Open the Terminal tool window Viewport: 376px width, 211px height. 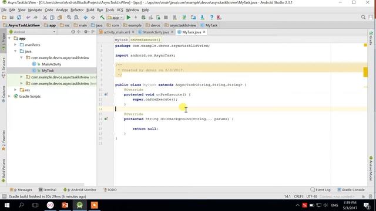click(48, 190)
